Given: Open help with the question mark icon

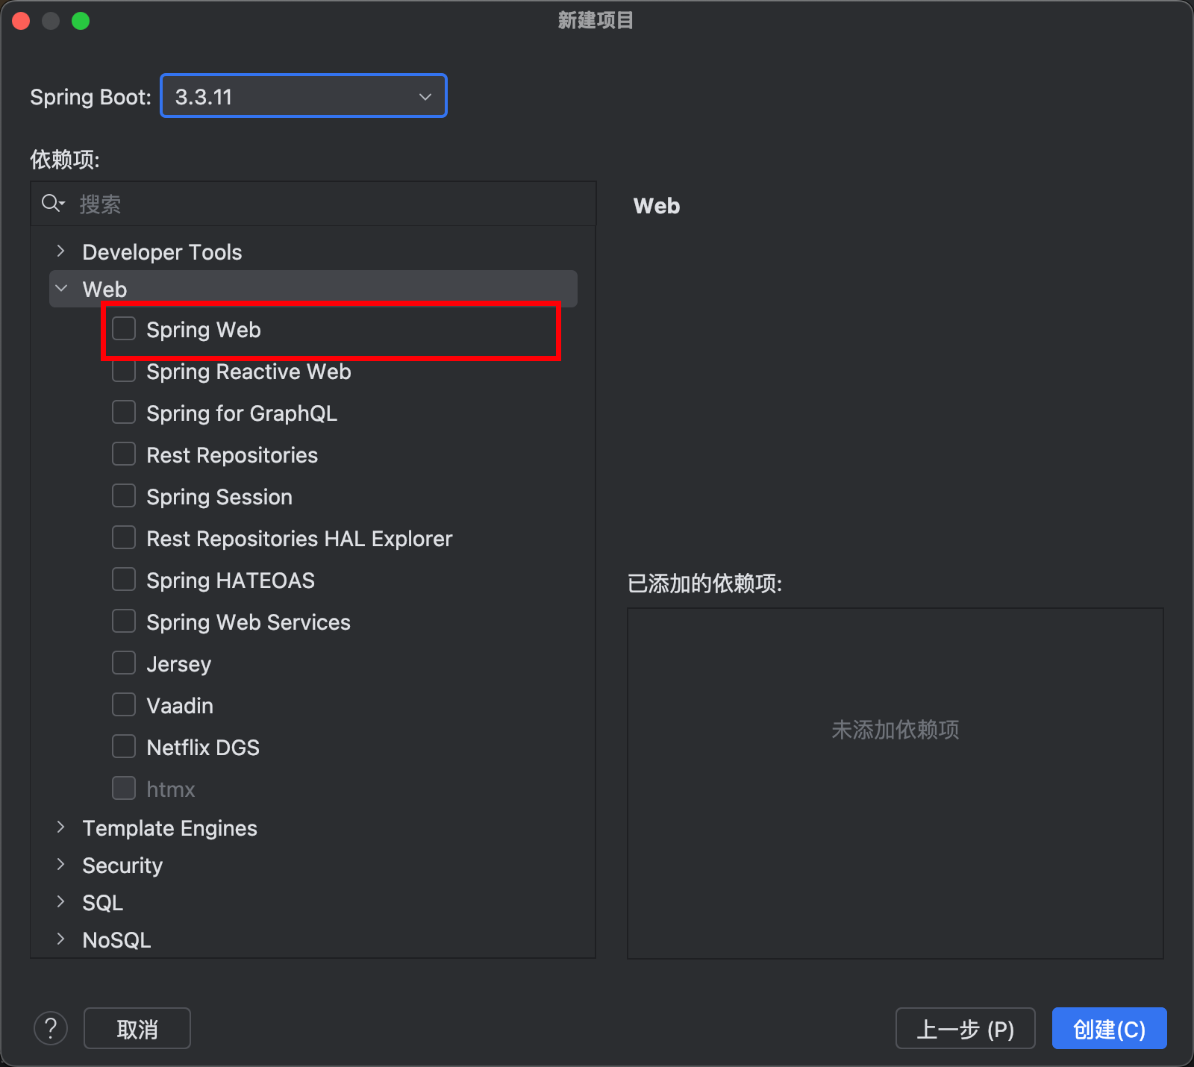Looking at the screenshot, I should 51,1028.
